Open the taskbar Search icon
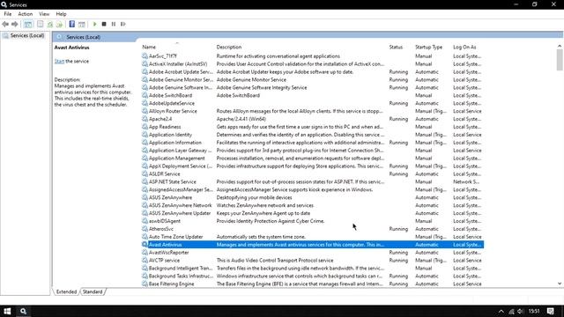This screenshot has width=564, height=317. (x=23, y=311)
